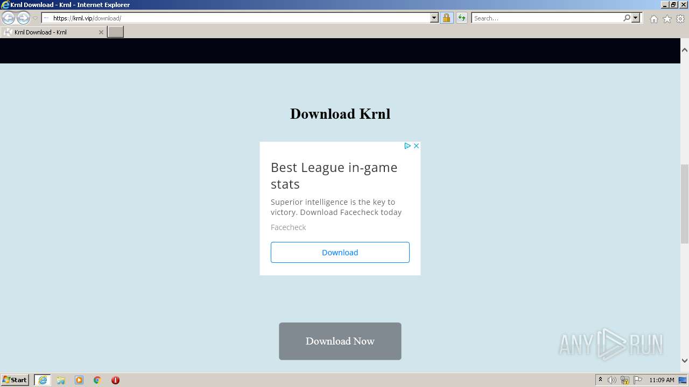This screenshot has height=387, width=689.
Task: Click the vertical scrollbar up arrow
Action: click(685, 49)
